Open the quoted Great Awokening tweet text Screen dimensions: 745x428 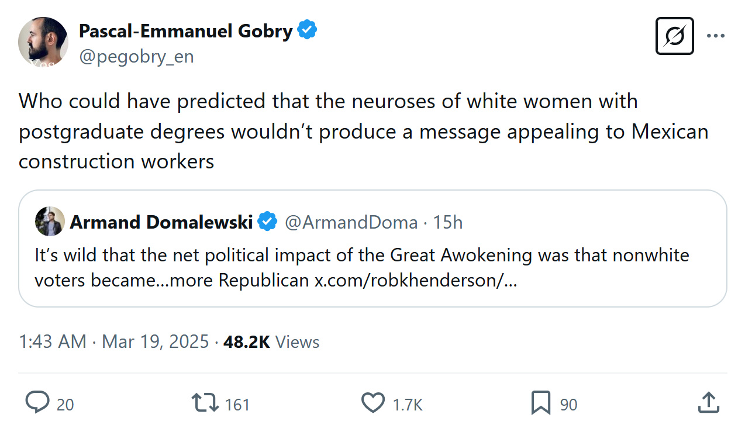[361, 256]
